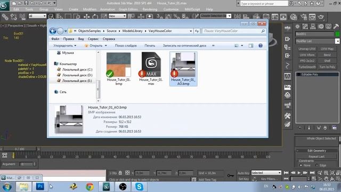Click the Открыть button in Explorer toolbar

(94, 45)
